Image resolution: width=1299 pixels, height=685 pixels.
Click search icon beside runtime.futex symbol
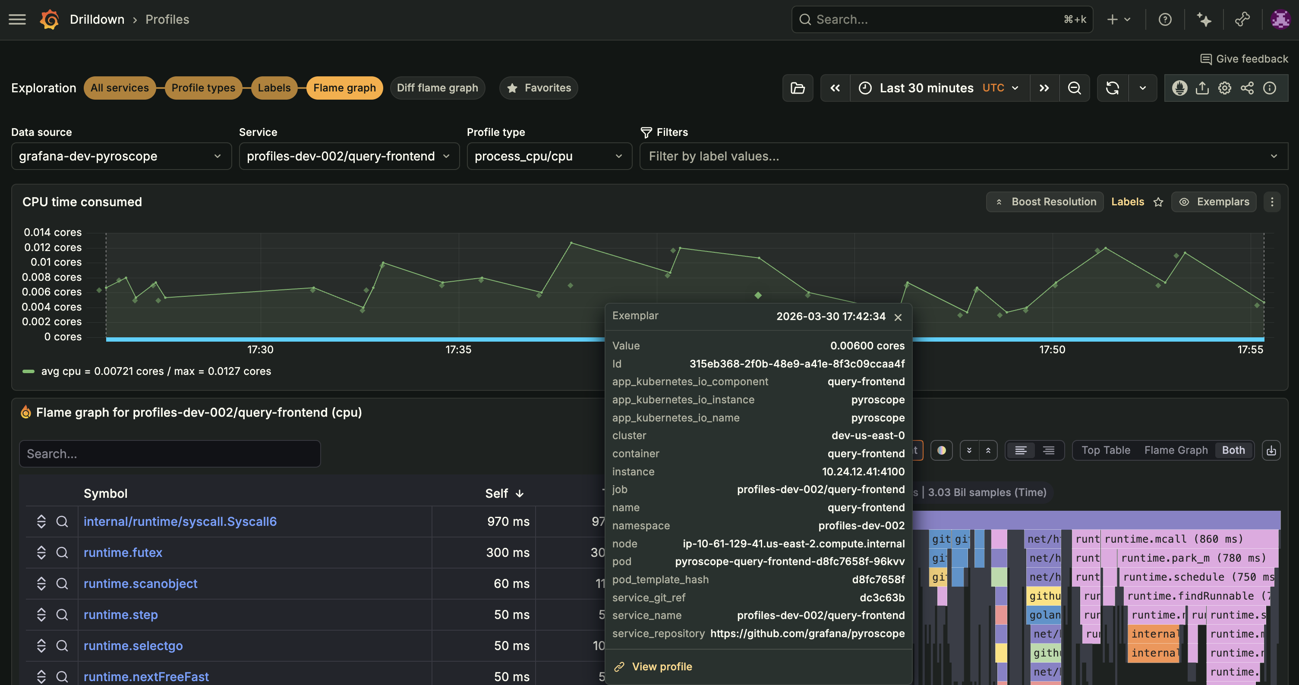click(x=62, y=553)
